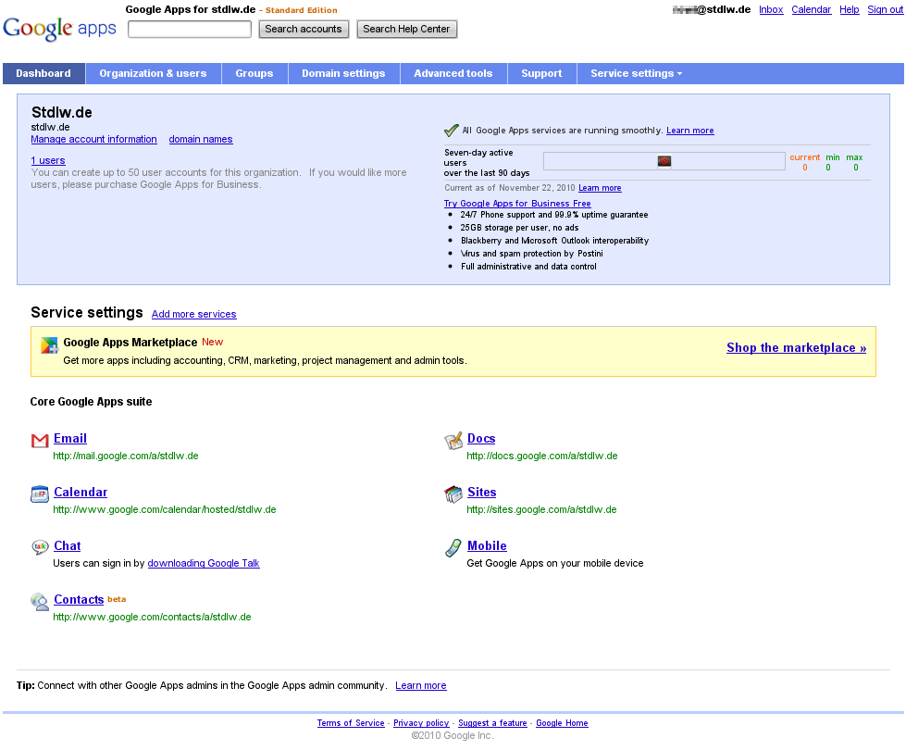The width and height of the screenshot is (906, 750).
Task: Click the Core Google Apps suite heading
Action: [x=91, y=402]
